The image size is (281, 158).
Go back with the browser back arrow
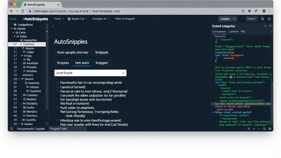click(x=12, y=11)
